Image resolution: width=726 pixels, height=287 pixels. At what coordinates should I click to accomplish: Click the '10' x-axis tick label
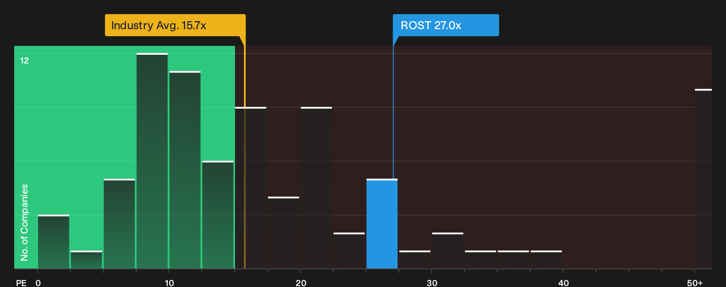click(169, 283)
